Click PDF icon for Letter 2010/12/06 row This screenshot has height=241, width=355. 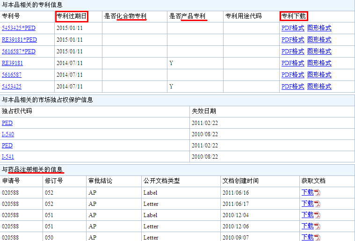pos(317,226)
